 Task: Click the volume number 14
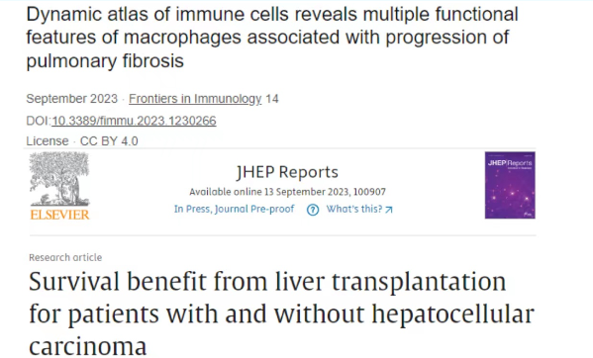click(272, 99)
